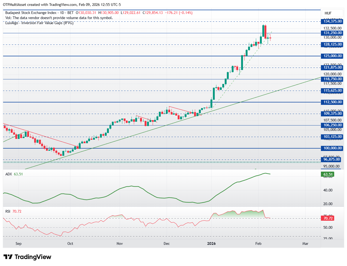Select the Oct label on the time axis
This screenshot has height=266, width=347.
70,243
